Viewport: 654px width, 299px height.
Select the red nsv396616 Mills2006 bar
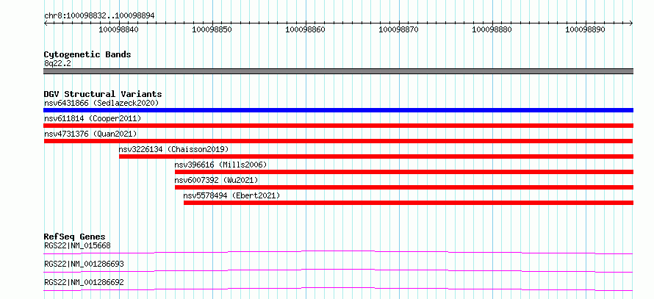[403, 172]
